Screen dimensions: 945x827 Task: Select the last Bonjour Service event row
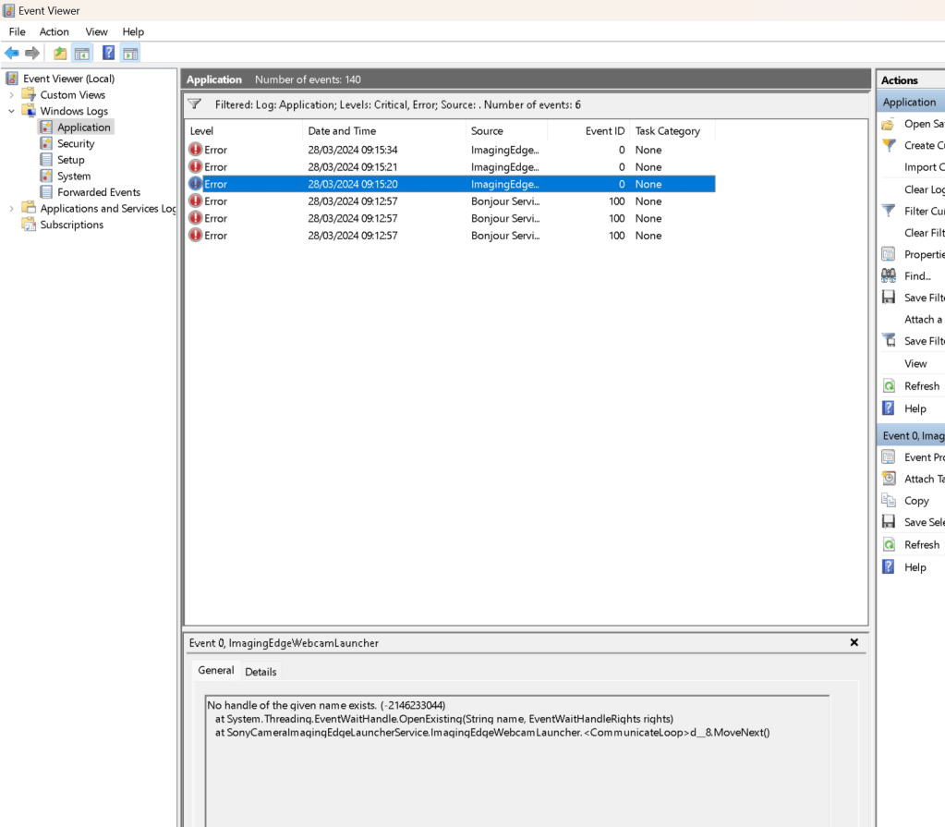click(x=451, y=236)
